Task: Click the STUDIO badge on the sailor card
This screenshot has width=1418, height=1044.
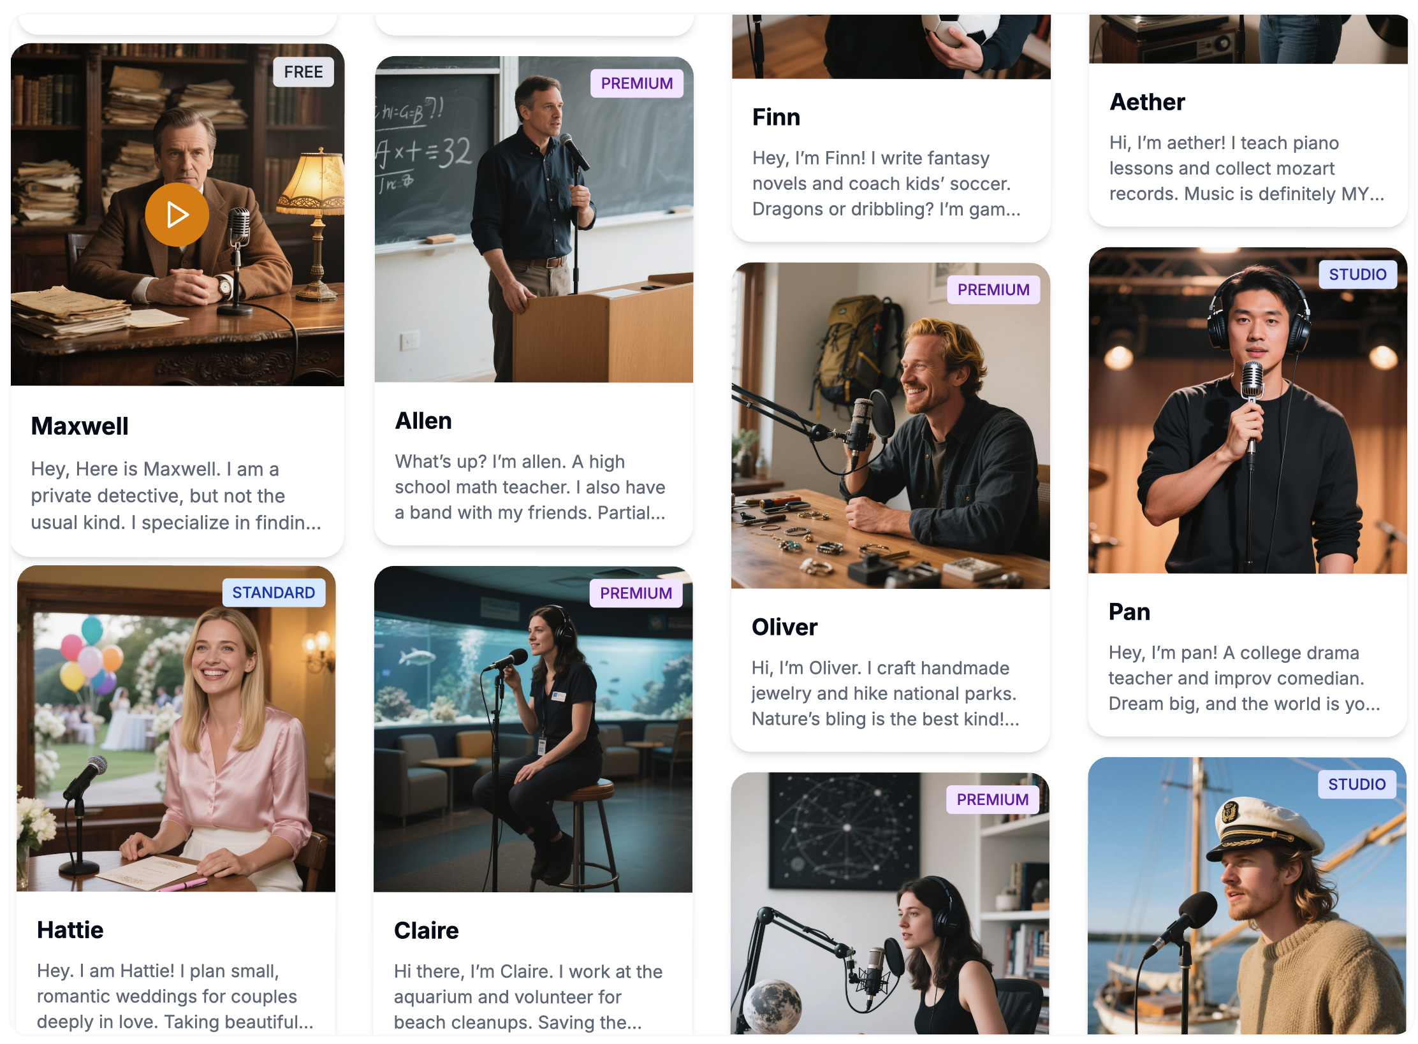Action: pos(1357,785)
